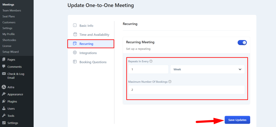Click the Integrations chip icon

pyautogui.click(x=75, y=52)
